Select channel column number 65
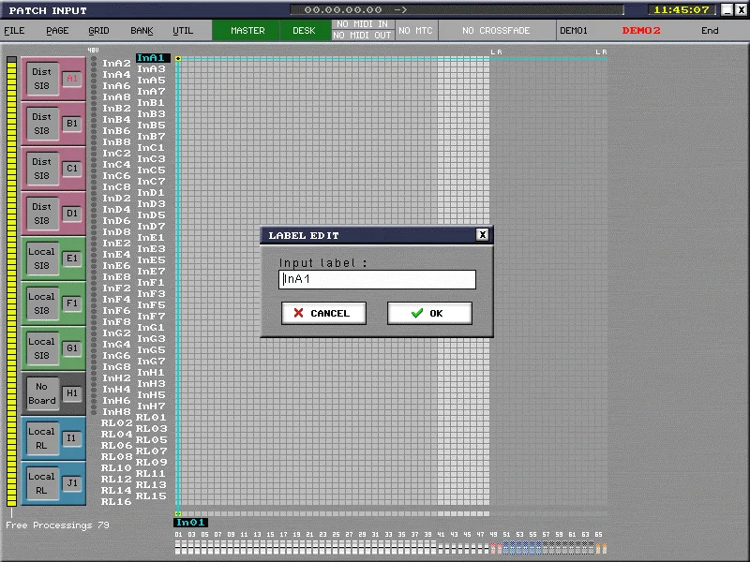Screen dimensions: 750x562 click(598, 534)
